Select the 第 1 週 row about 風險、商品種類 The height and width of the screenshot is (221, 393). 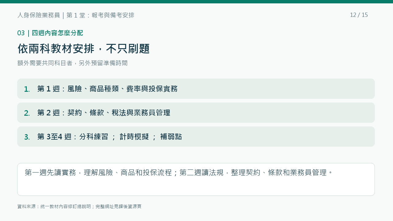pos(196,89)
